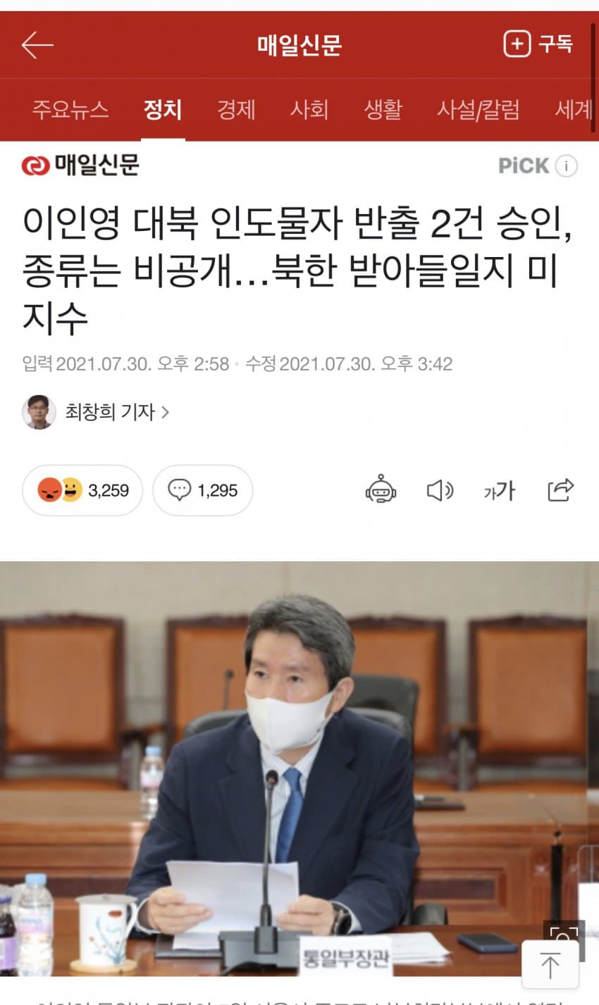Click the 매일신문 logo under the tabs

coord(80,166)
